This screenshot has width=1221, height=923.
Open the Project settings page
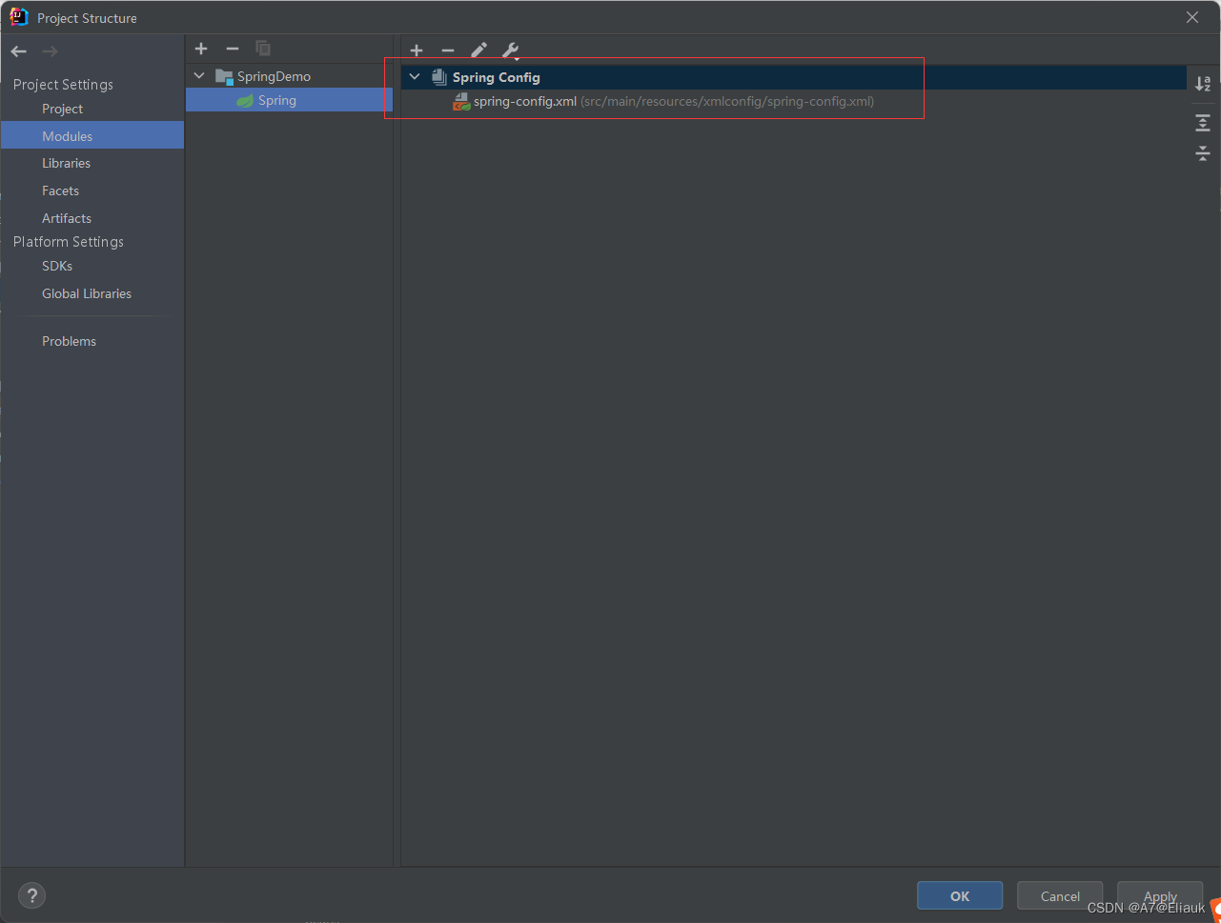pos(92,109)
